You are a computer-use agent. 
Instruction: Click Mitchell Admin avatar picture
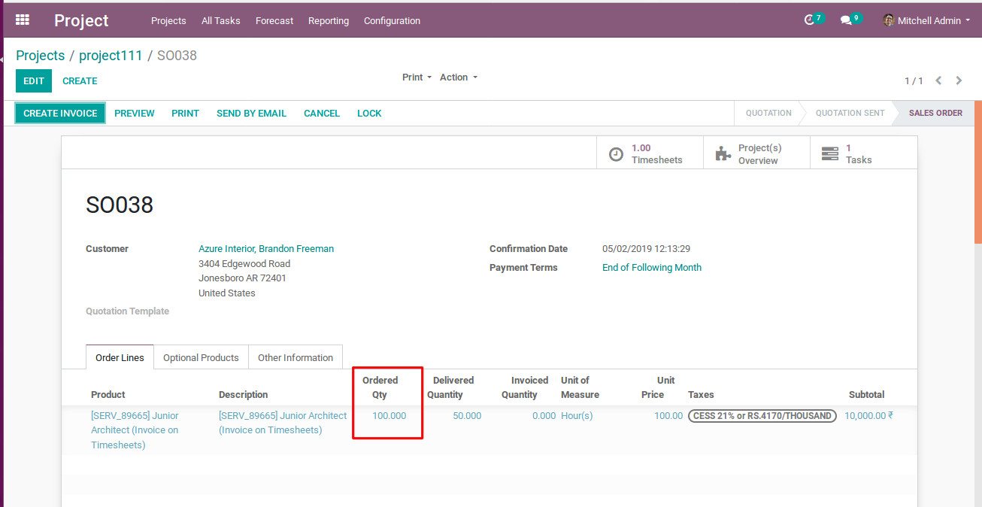click(x=889, y=20)
